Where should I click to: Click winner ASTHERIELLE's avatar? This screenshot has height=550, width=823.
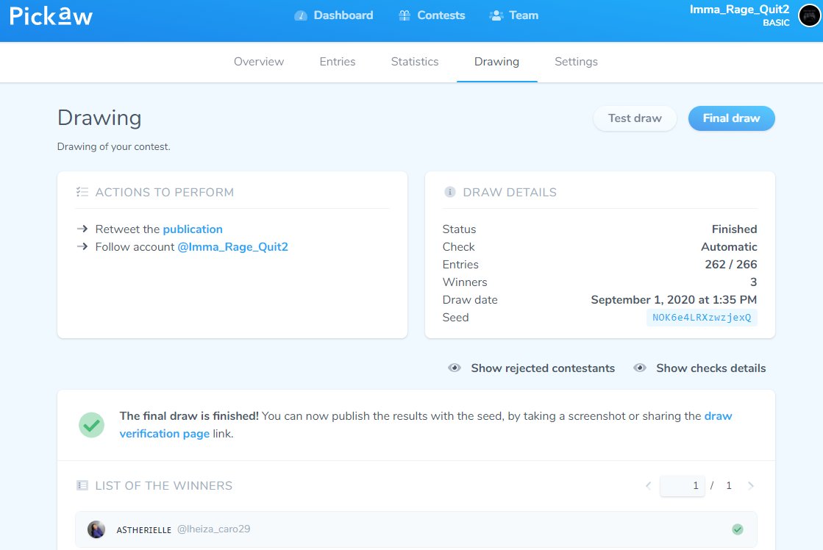pyautogui.click(x=96, y=529)
